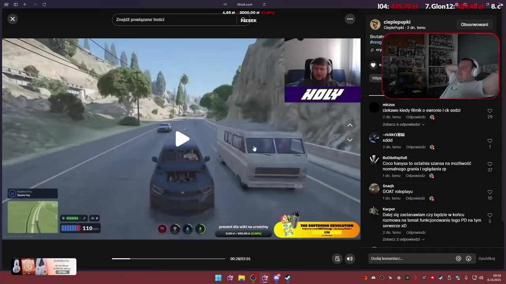506x284 pixels.
Task: Toggle auto-scroll icon beside volume button
Action: [337, 259]
